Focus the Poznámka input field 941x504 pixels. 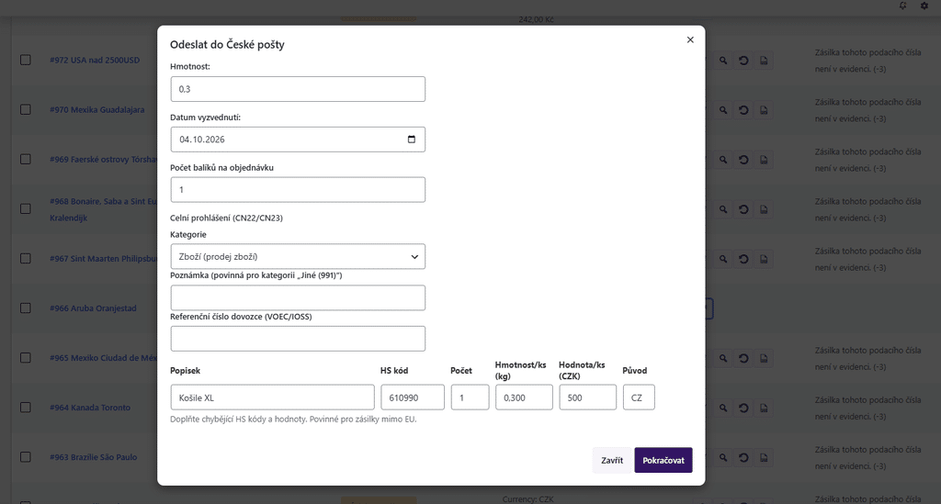[x=298, y=297]
